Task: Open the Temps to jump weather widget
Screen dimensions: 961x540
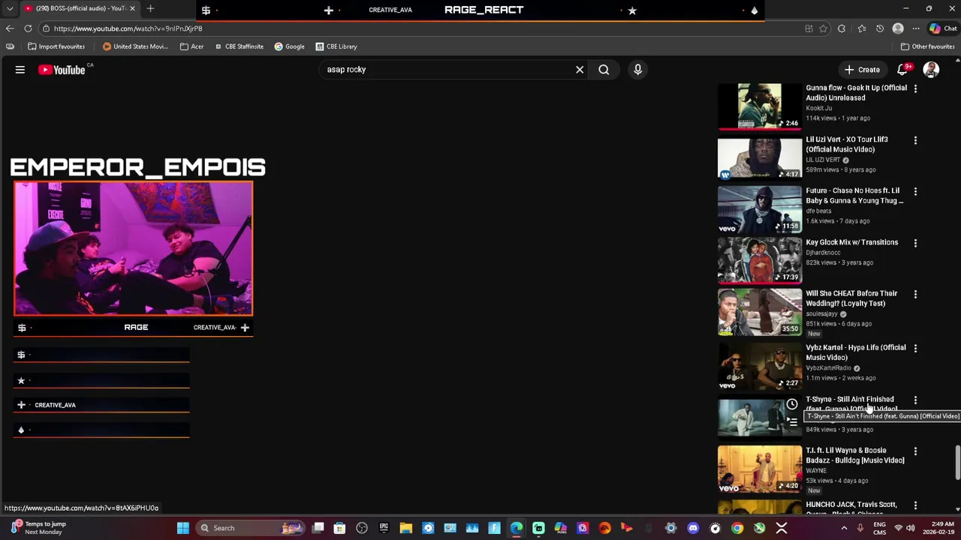Action: (39, 528)
